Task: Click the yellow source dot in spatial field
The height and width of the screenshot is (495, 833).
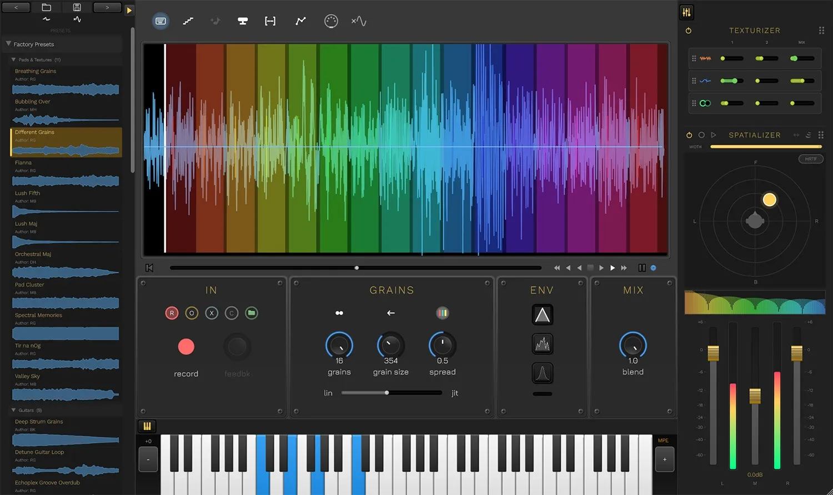Action: [769, 199]
